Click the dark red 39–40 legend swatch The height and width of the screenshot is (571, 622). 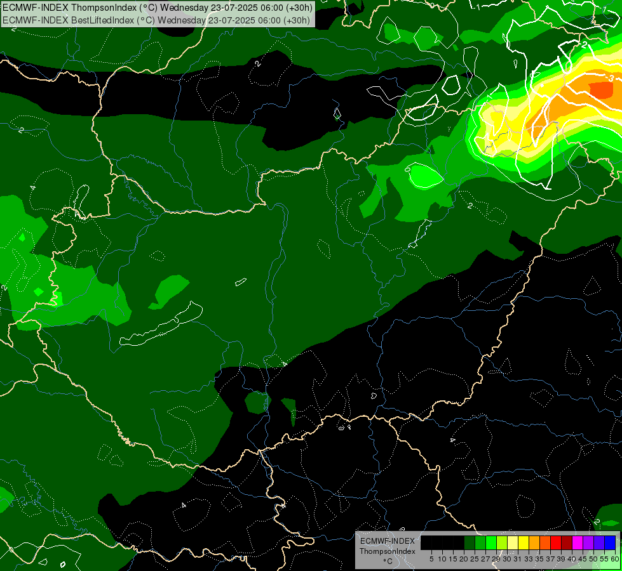(567, 542)
